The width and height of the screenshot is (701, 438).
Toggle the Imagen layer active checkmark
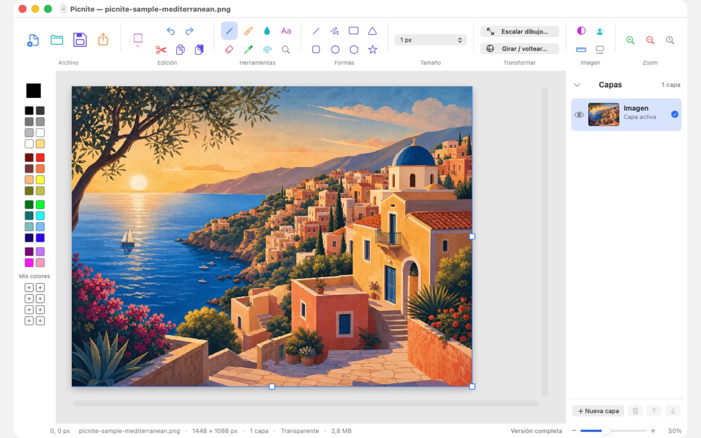point(675,114)
